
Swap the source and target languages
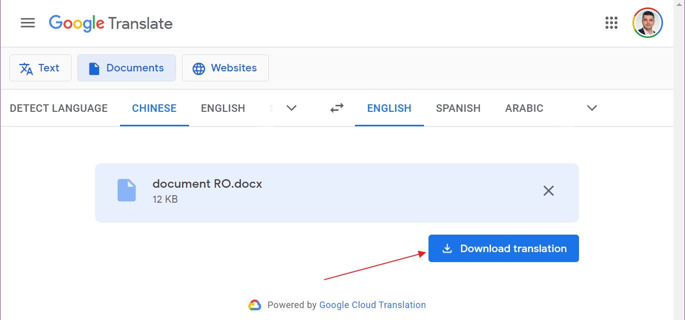(x=336, y=108)
